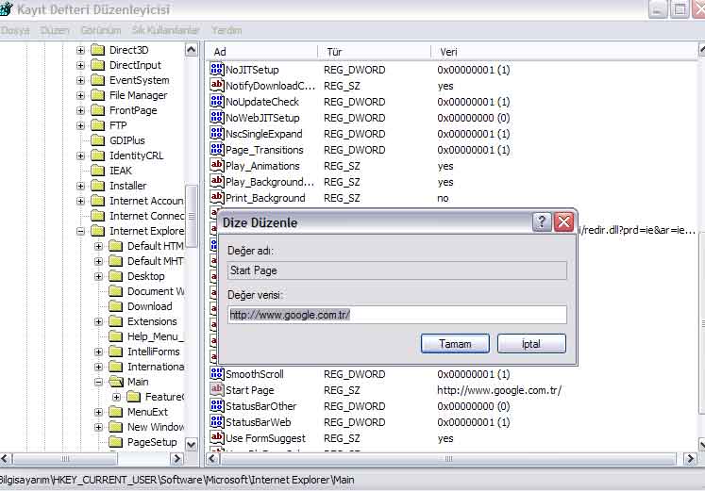Click the NoJITSetup DWORD value icon
Viewport: 705px width, 491px height.
pyautogui.click(x=217, y=70)
